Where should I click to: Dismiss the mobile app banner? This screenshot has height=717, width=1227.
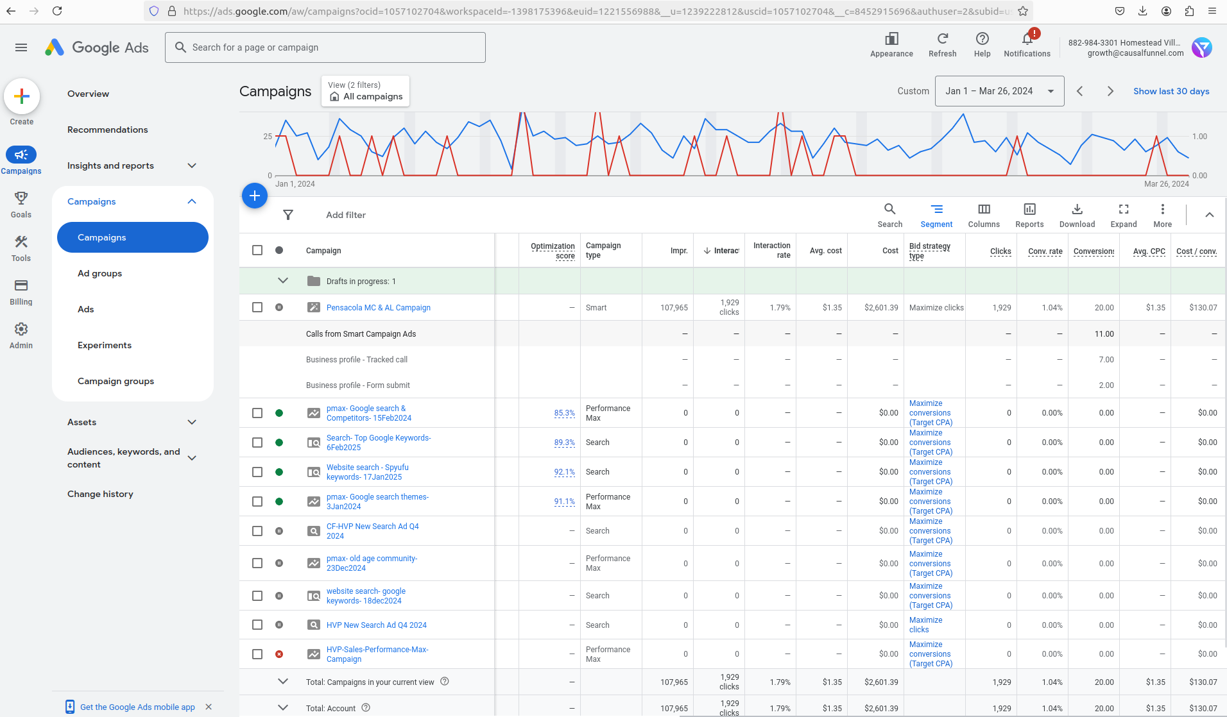point(209,707)
